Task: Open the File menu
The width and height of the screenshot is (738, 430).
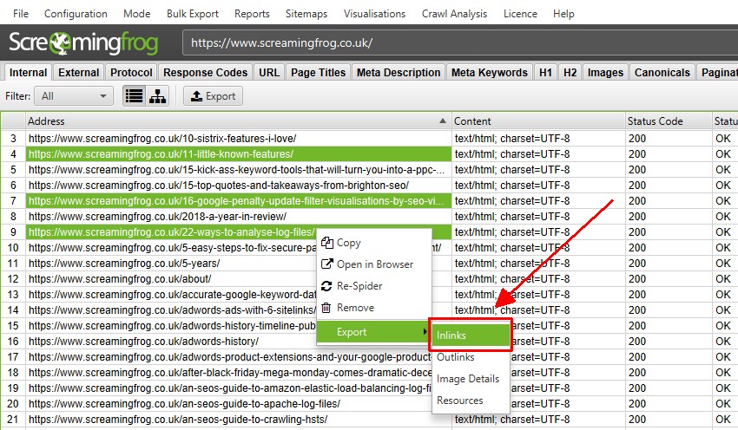Action: [21, 14]
